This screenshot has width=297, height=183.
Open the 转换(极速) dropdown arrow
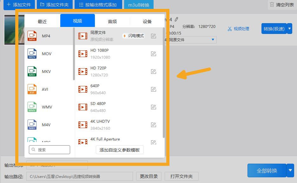pyautogui.click(x=289, y=29)
